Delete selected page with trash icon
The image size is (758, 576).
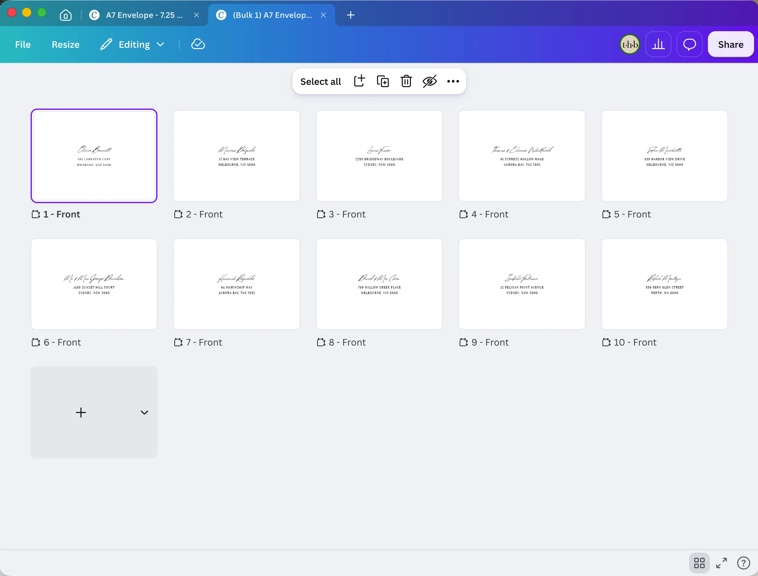406,81
